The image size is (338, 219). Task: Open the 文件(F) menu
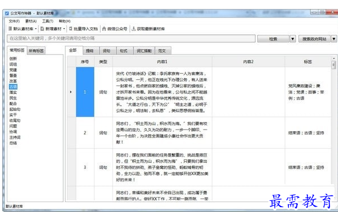click(x=14, y=21)
